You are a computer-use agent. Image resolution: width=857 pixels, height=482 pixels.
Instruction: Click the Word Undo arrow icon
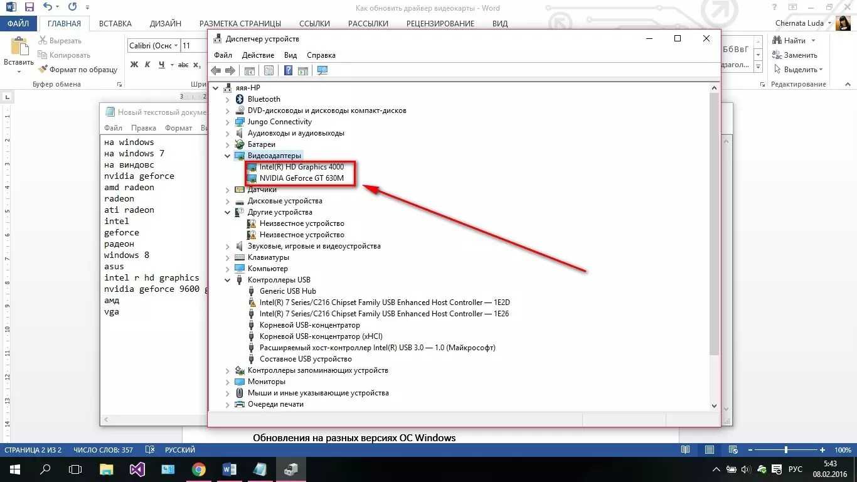coord(48,8)
